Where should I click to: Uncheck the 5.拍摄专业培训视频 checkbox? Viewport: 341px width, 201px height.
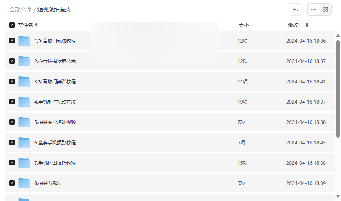pos(12,122)
